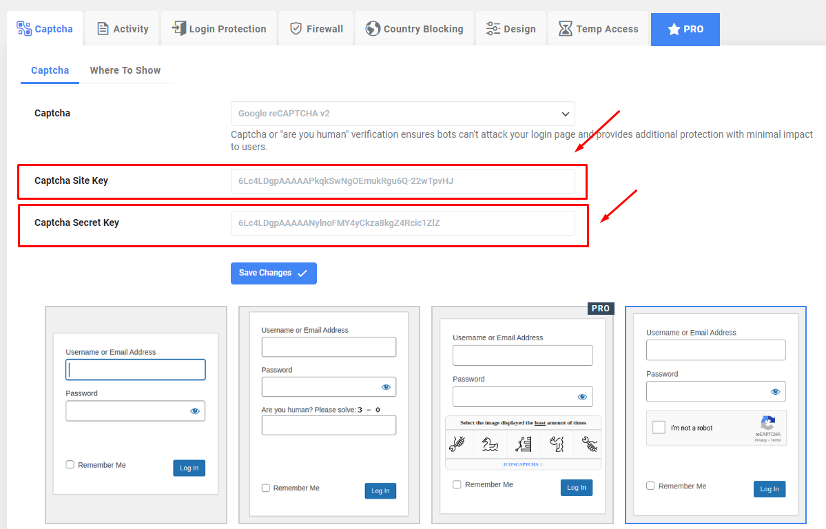Switch to the Where To Show sub-tab

[x=125, y=71]
